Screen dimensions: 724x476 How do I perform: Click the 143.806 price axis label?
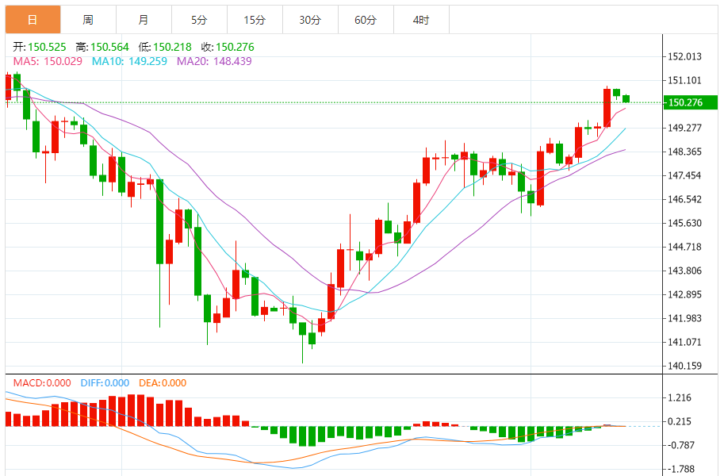tap(685, 271)
